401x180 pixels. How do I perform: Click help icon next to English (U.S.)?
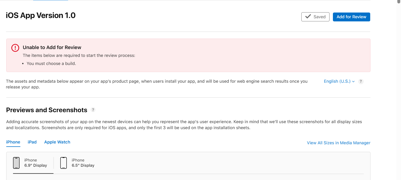(361, 81)
